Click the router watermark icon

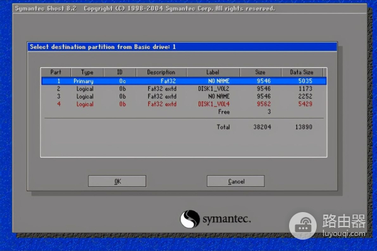pyautogui.click(x=306, y=225)
